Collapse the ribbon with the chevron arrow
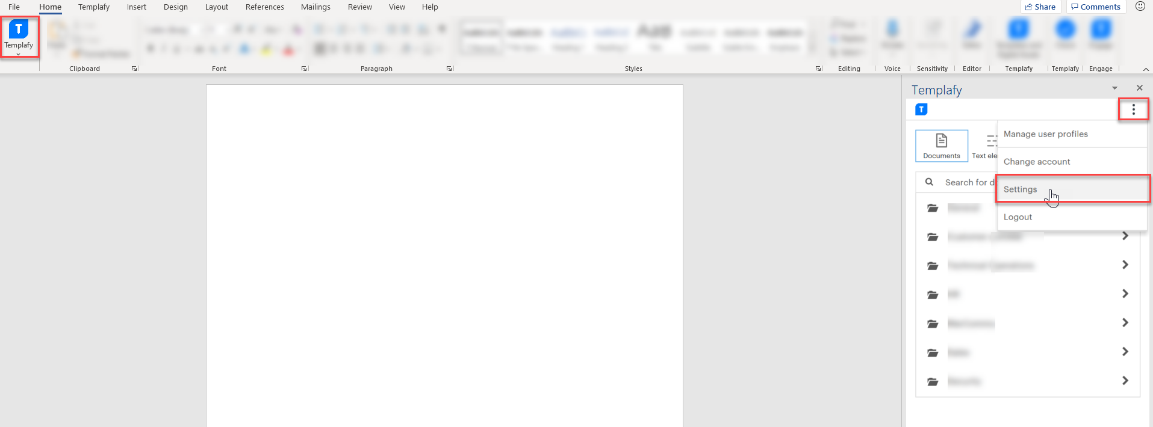 [x=1146, y=69]
